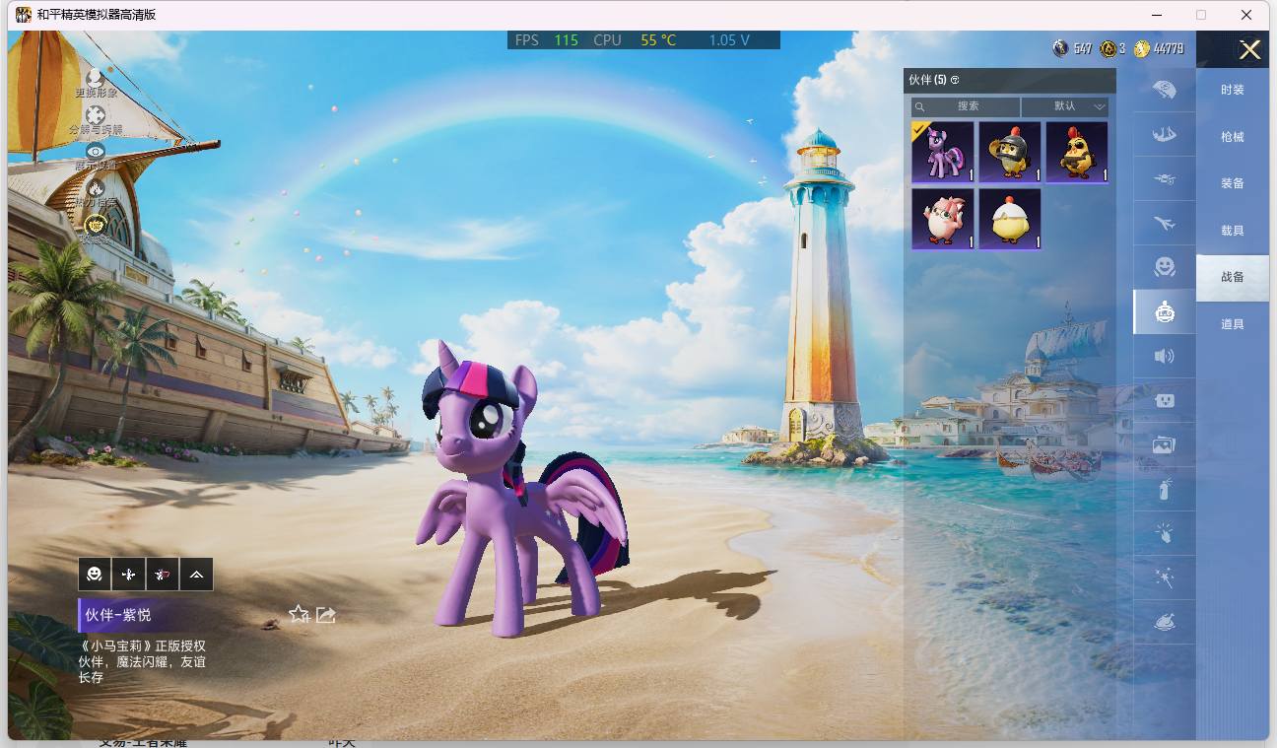Expand the upward chevron action button

pos(196,575)
